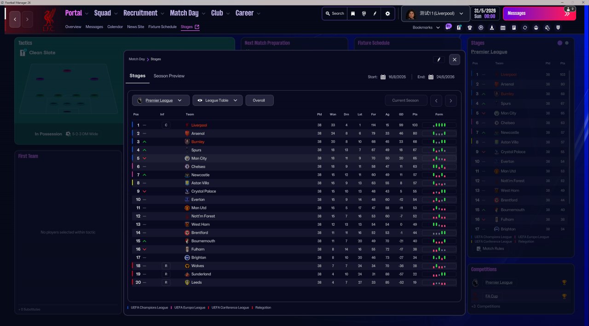Go to previous season arrow
589x326 pixels.
pos(436,100)
